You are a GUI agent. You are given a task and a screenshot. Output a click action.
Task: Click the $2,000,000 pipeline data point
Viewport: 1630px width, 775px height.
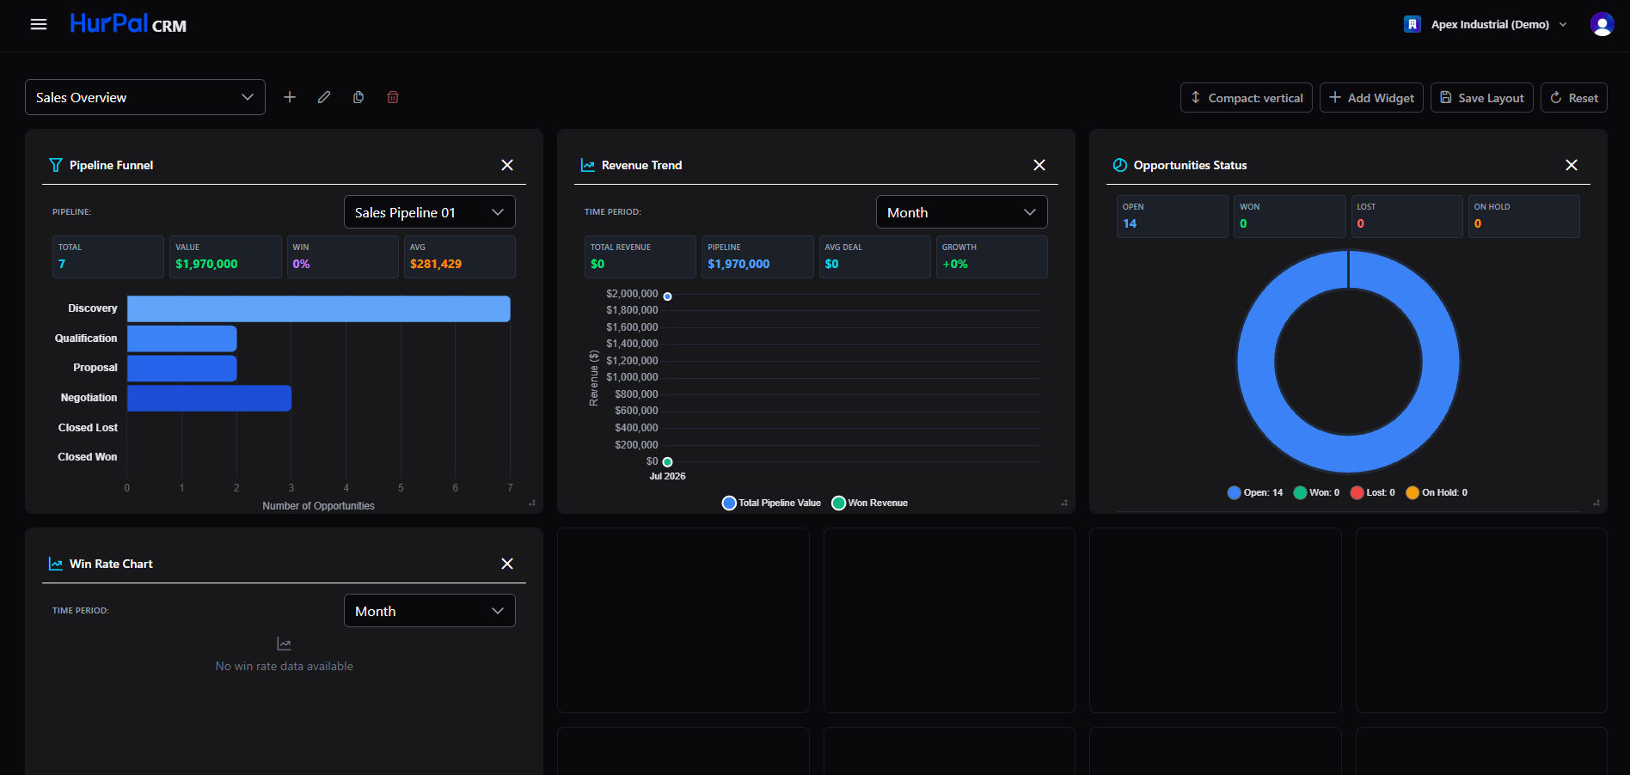(x=667, y=296)
